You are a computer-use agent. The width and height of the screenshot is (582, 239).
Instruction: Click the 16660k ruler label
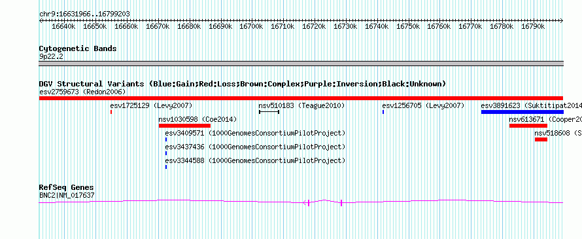coord(127,27)
